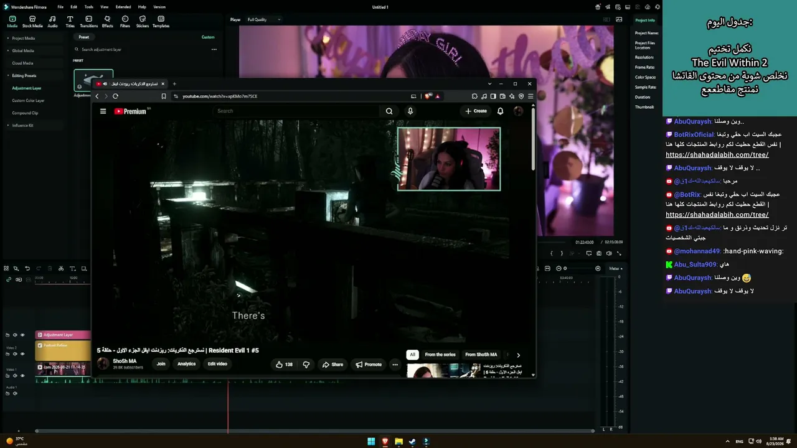
Task: Click the fullscreen icon in Filmora player
Action: point(619,253)
